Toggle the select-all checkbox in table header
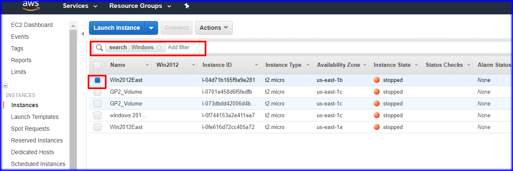The width and height of the screenshot is (513, 171). tap(97, 65)
